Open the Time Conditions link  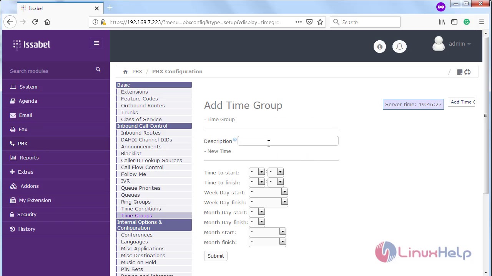click(141, 209)
